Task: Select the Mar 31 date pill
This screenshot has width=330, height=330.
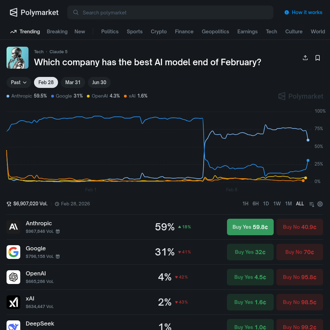Action: point(73,82)
